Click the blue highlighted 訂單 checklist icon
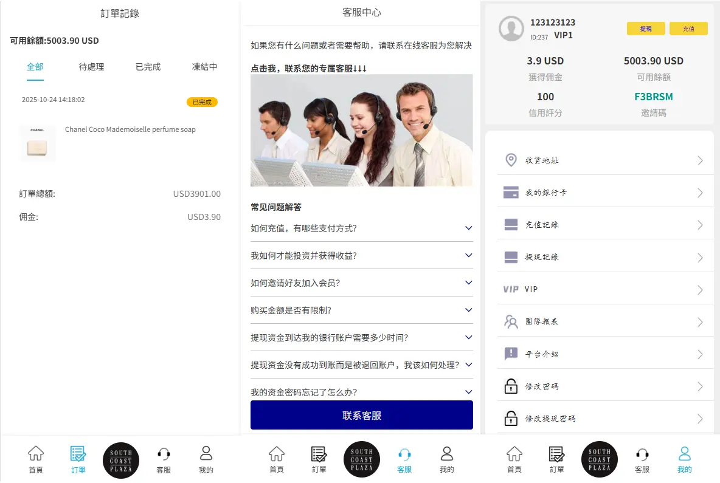Screen dimensions: 720x483 (78, 454)
